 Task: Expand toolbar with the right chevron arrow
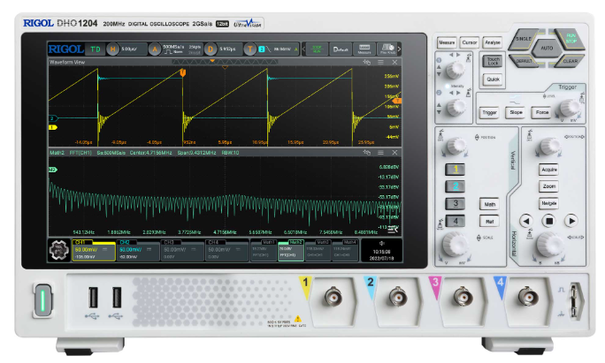click(x=399, y=49)
